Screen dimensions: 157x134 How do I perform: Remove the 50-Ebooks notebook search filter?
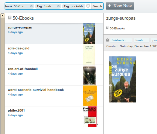[x=31, y=6]
